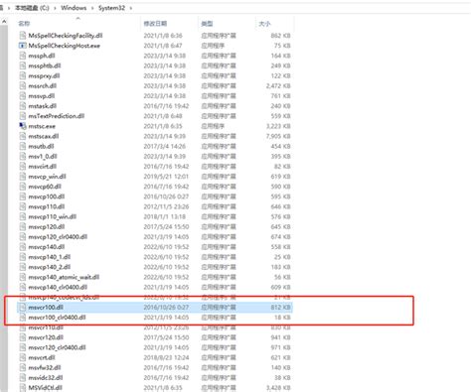Click the 应用程序 type of mstsc.exe
471x392 pixels.
click(213, 126)
